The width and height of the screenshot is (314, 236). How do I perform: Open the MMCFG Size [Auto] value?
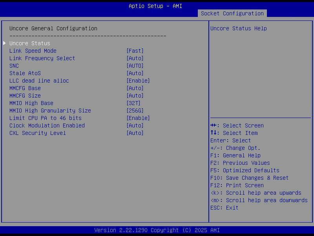click(x=135, y=96)
